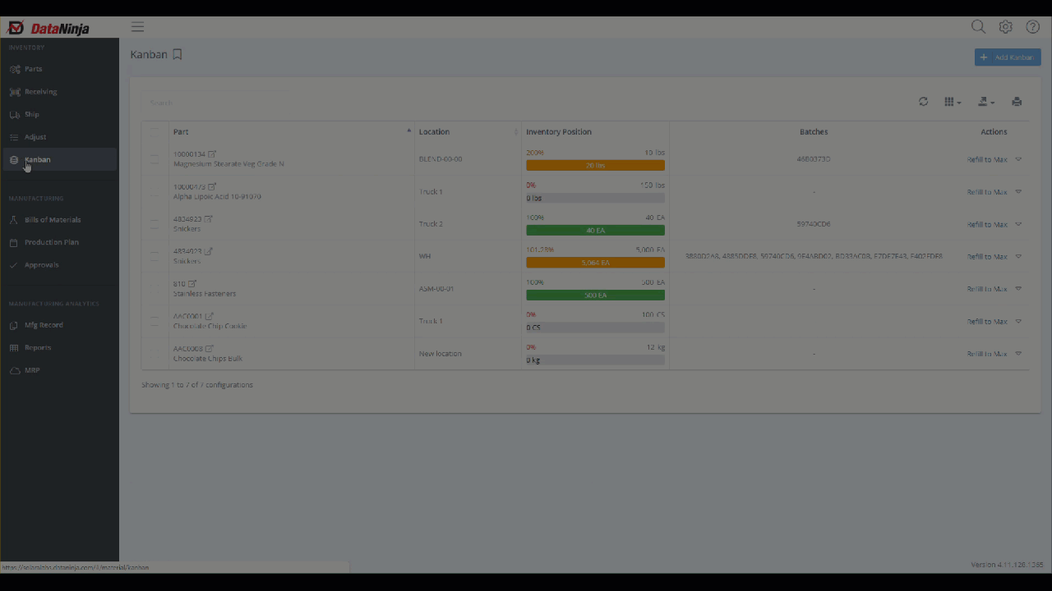The width and height of the screenshot is (1052, 591).
Task: Expand actions arrow for Alpha Lipoic Acid row
Action: point(1018,192)
